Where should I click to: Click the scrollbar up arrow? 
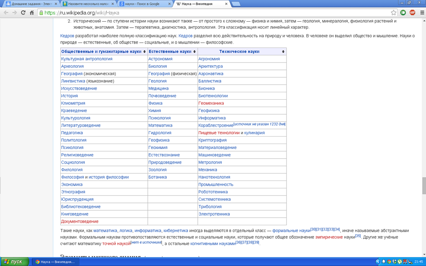[424, 20]
